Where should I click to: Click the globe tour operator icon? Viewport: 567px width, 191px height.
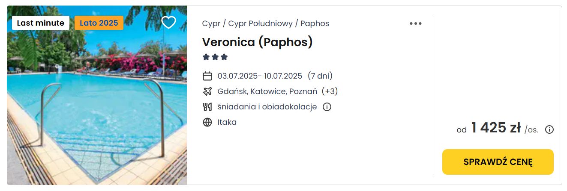[207, 122]
